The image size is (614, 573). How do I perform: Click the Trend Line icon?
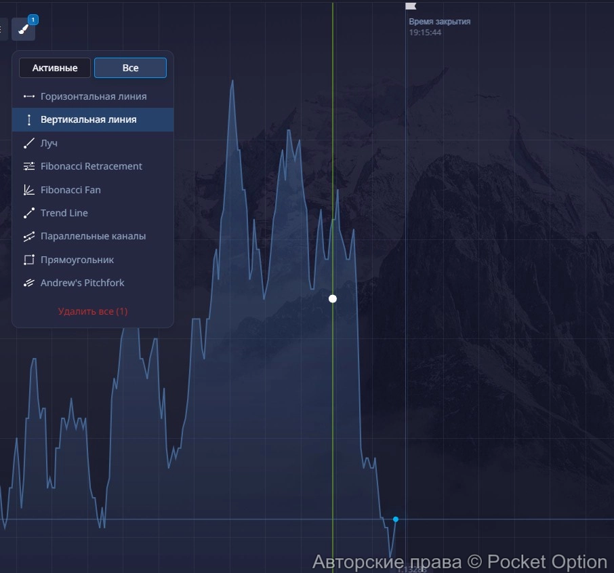point(28,214)
